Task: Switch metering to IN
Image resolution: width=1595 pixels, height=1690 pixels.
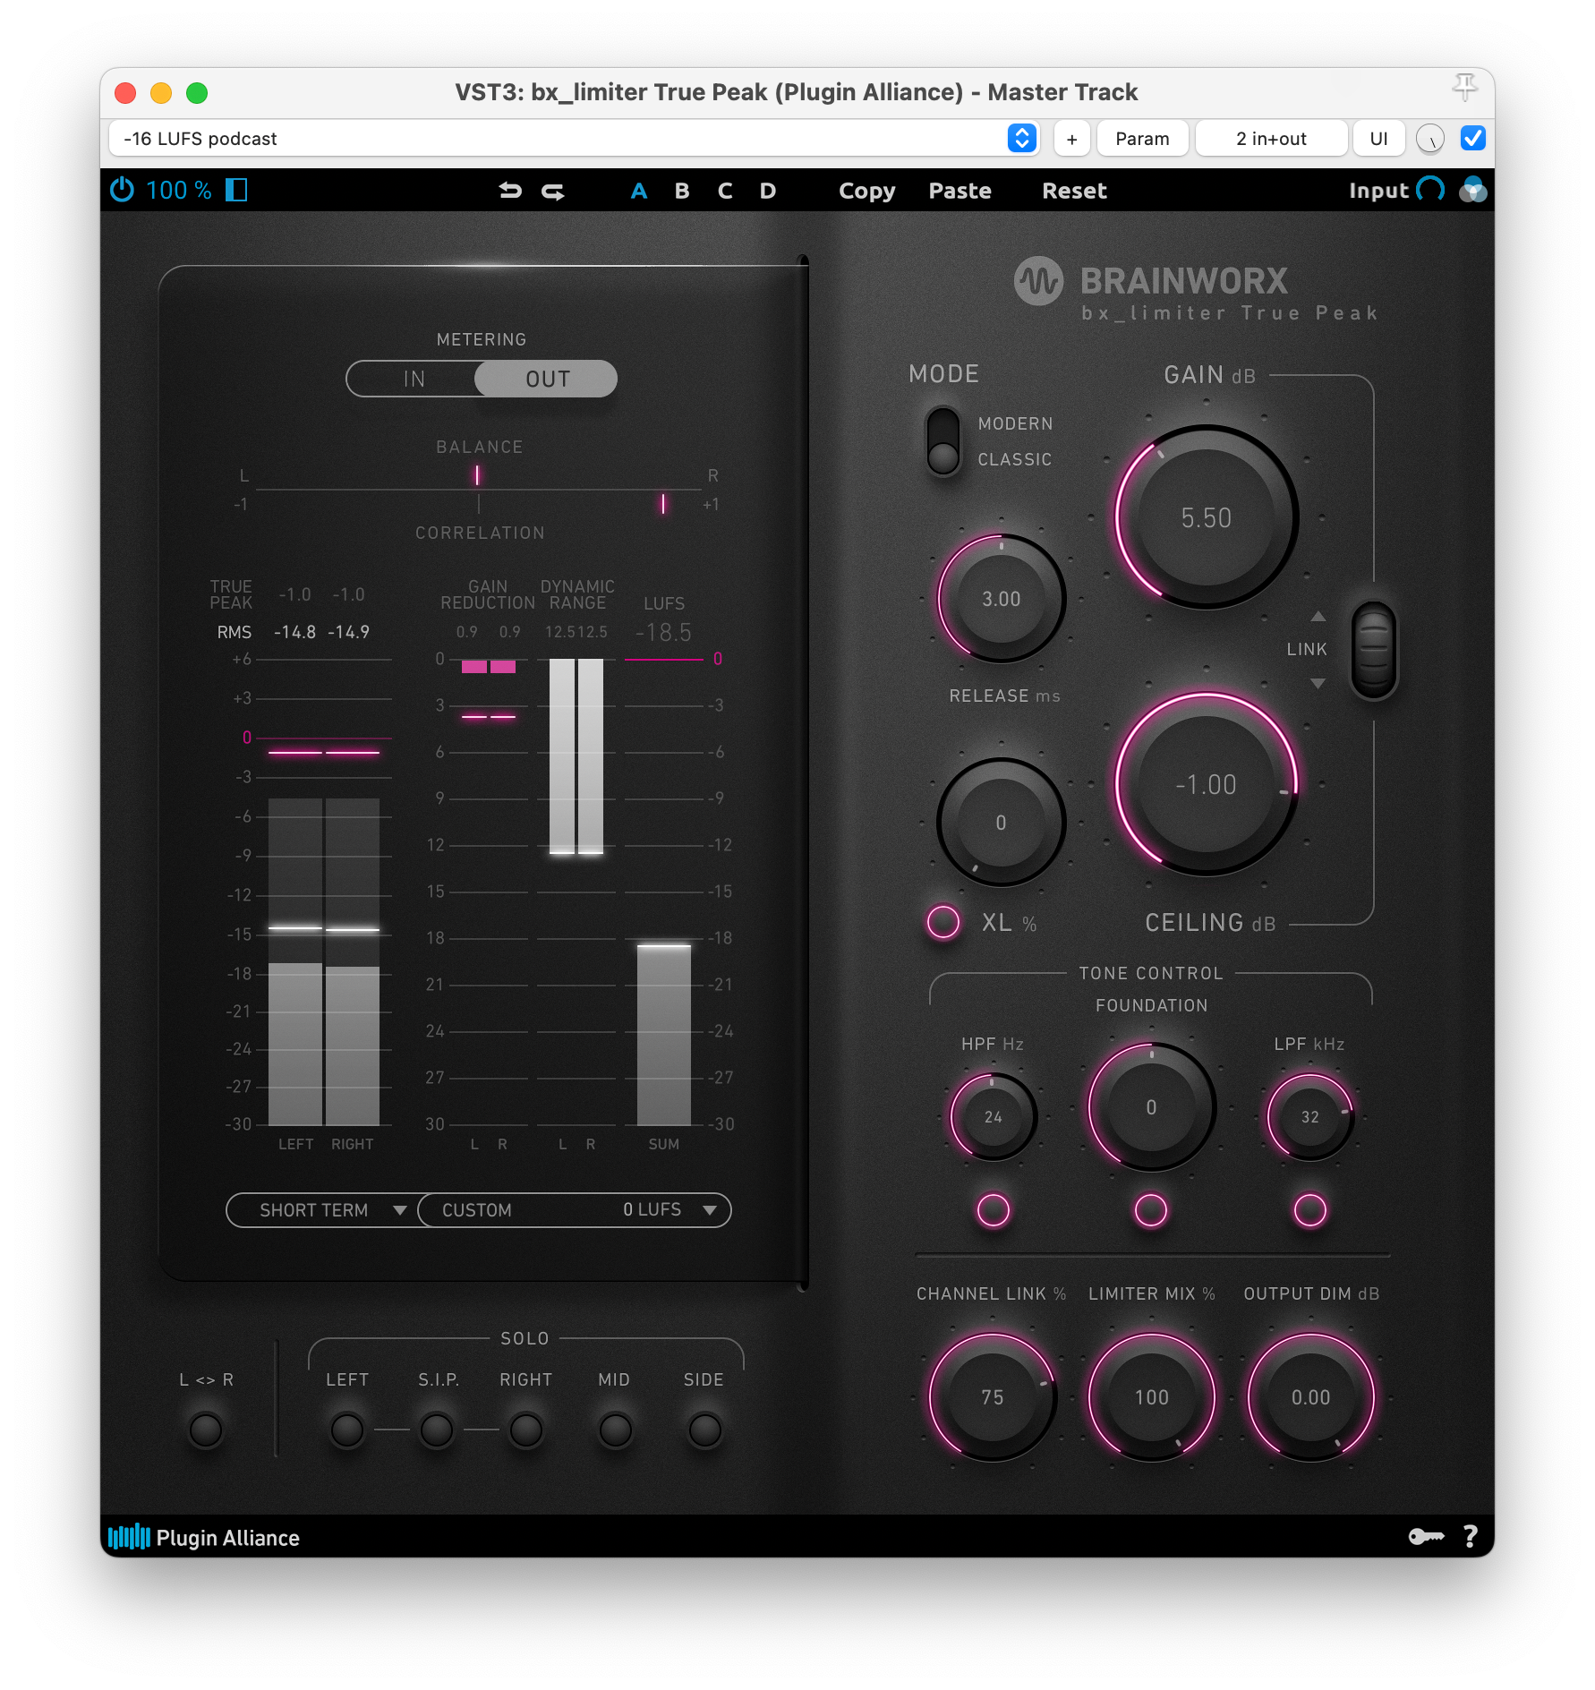Action: point(414,379)
